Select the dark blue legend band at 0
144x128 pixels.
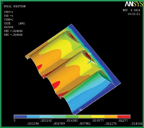point(20,117)
